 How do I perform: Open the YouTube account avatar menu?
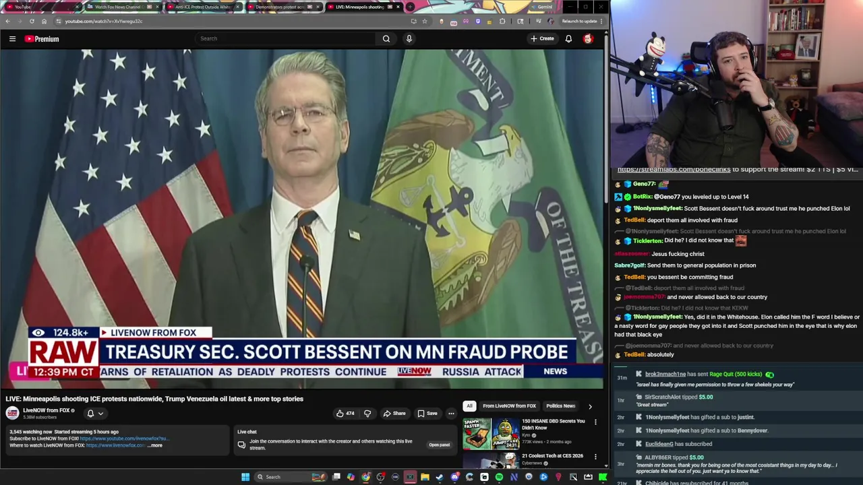(x=588, y=38)
